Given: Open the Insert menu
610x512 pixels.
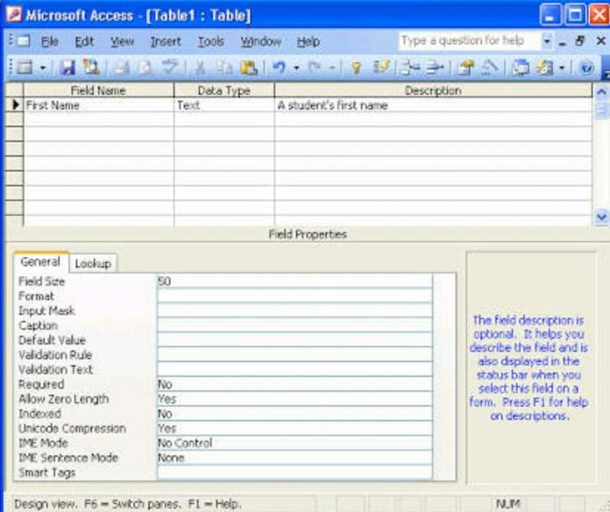Looking at the screenshot, I should click(165, 41).
